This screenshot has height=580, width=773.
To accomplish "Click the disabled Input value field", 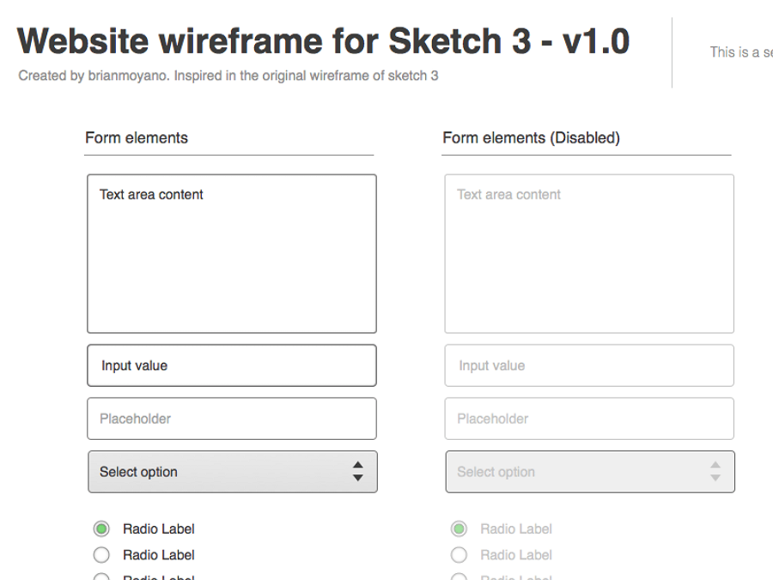I will [x=588, y=365].
